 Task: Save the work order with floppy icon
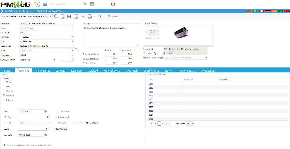(69, 17)
